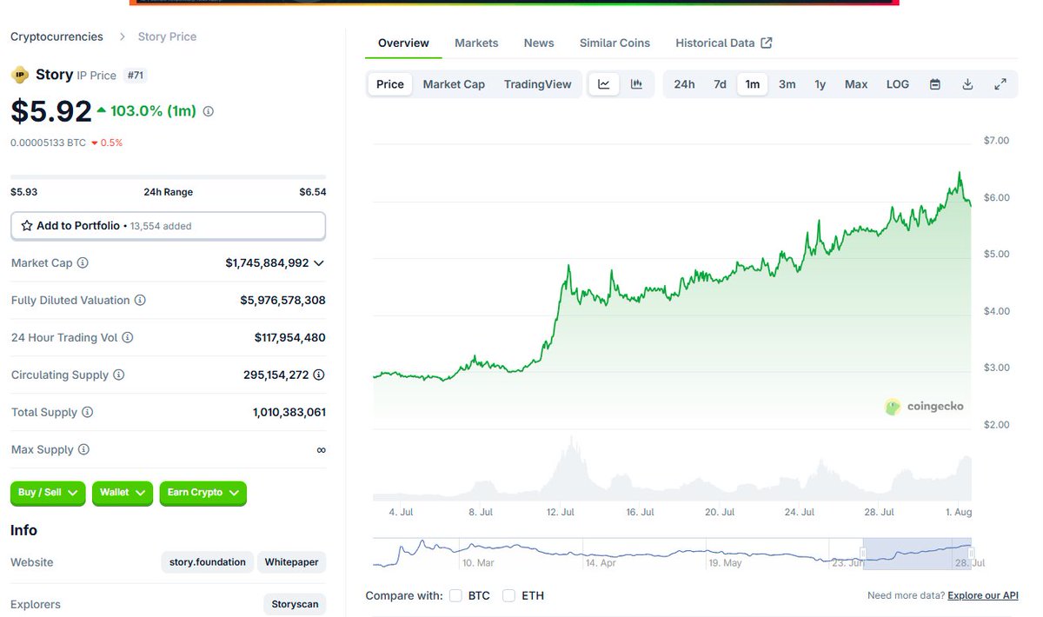Click the 1,010,383,061 total supply value
Screen dimensions: 1043x617
click(289, 412)
